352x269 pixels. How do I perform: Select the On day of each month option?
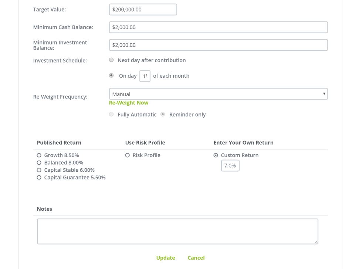tap(111, 75)
